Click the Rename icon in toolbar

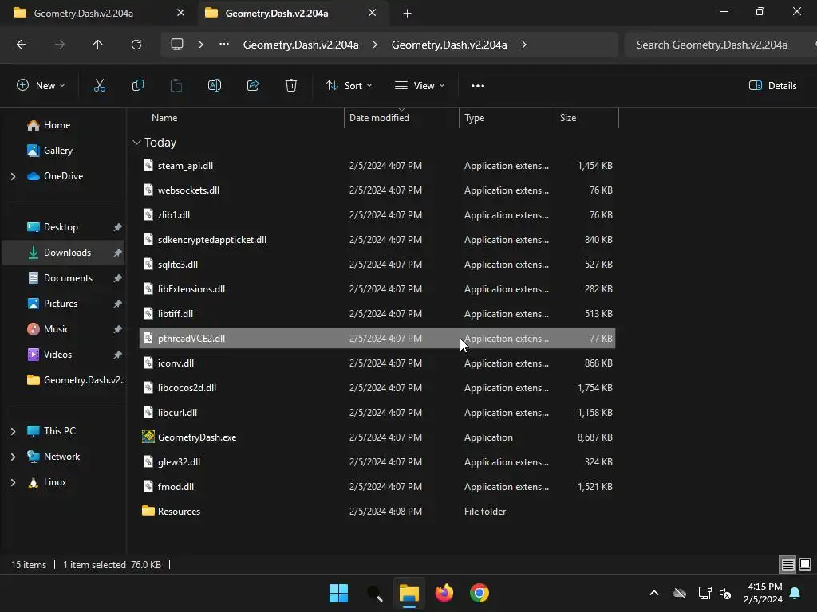215,86
